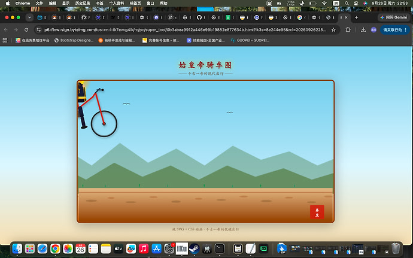Click the Wi-Fi status icon in menu bar
Screen dimensions: 413x258
(x=324, y=3)
